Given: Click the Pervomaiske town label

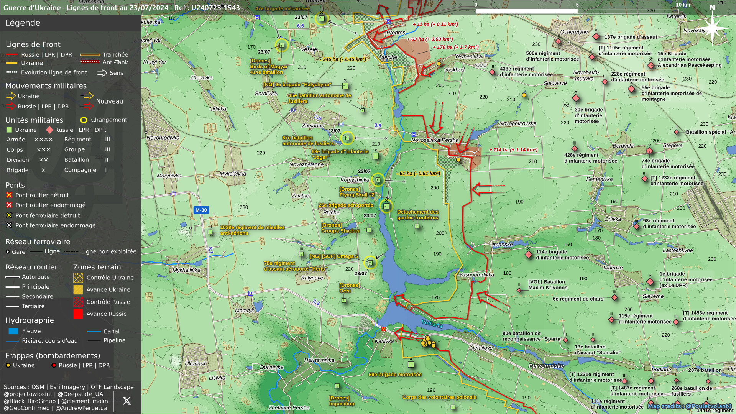Looking at the screenshot, I should (546, 366).
